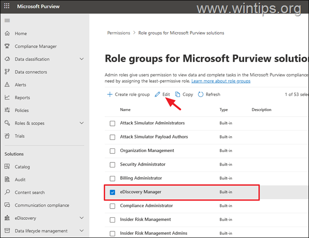Check the Insider Risk Management checkbox

point(112,220)
